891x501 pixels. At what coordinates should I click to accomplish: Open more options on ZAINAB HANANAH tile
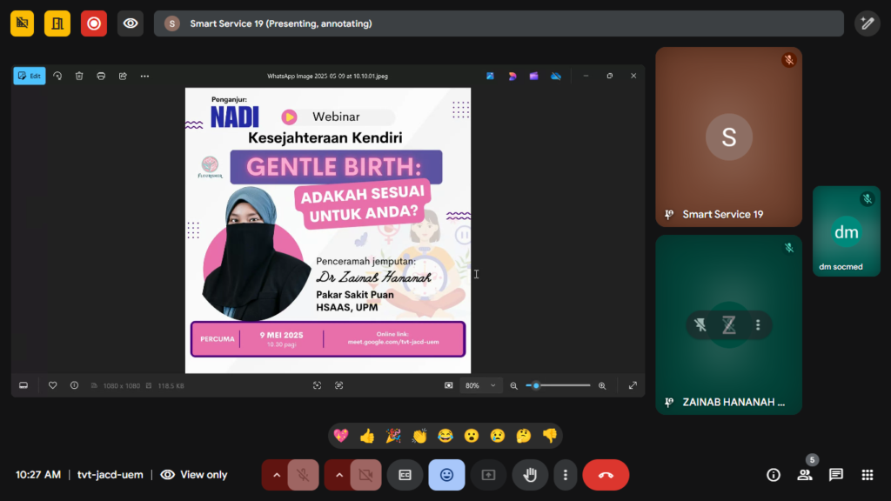coord(758,325)
